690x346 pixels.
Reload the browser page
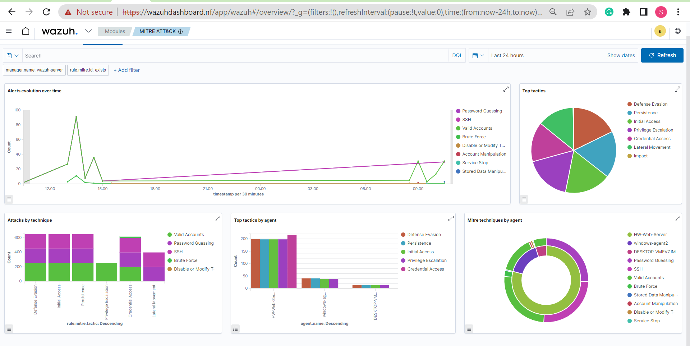[x=46, y=12]
